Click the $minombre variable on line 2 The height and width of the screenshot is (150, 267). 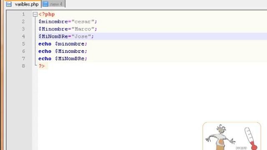click(x=53, y=22)
